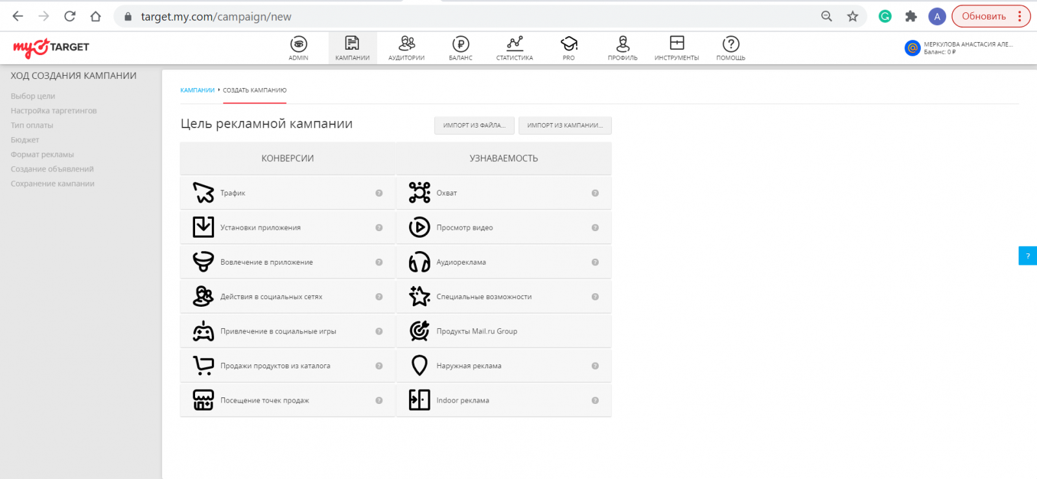The height and width of the screenshot is (479, 1037).
Task: Open the Инструменты navigation icon
Action: pyautogui.click(x=677, y=43)
